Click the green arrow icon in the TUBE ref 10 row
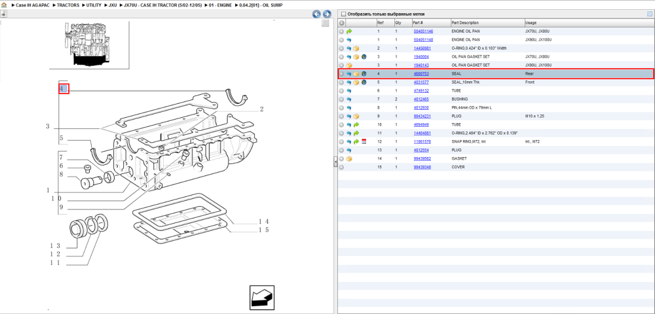This screenshot has height=314, width=655. (356, 125)
